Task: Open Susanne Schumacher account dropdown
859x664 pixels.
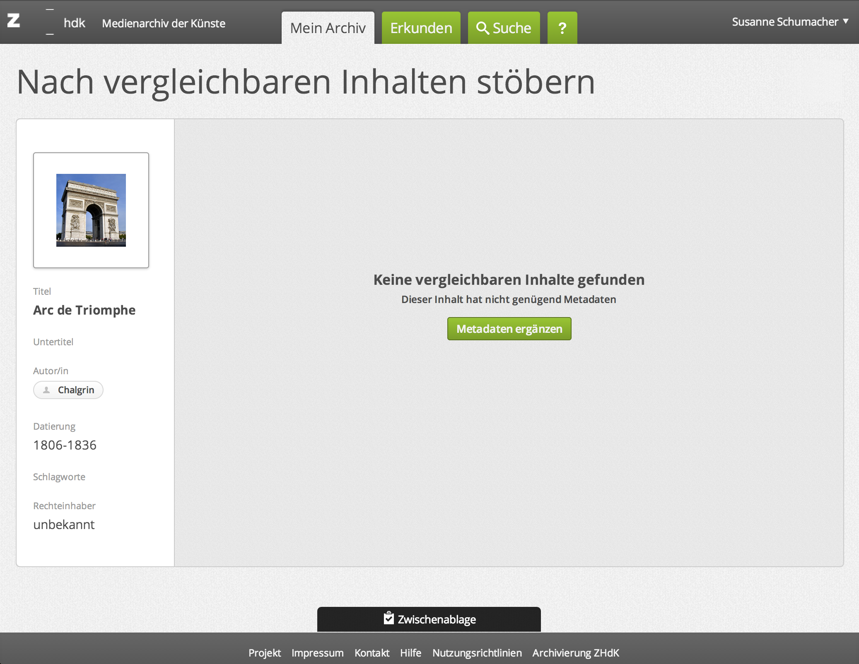Action: 784,22
